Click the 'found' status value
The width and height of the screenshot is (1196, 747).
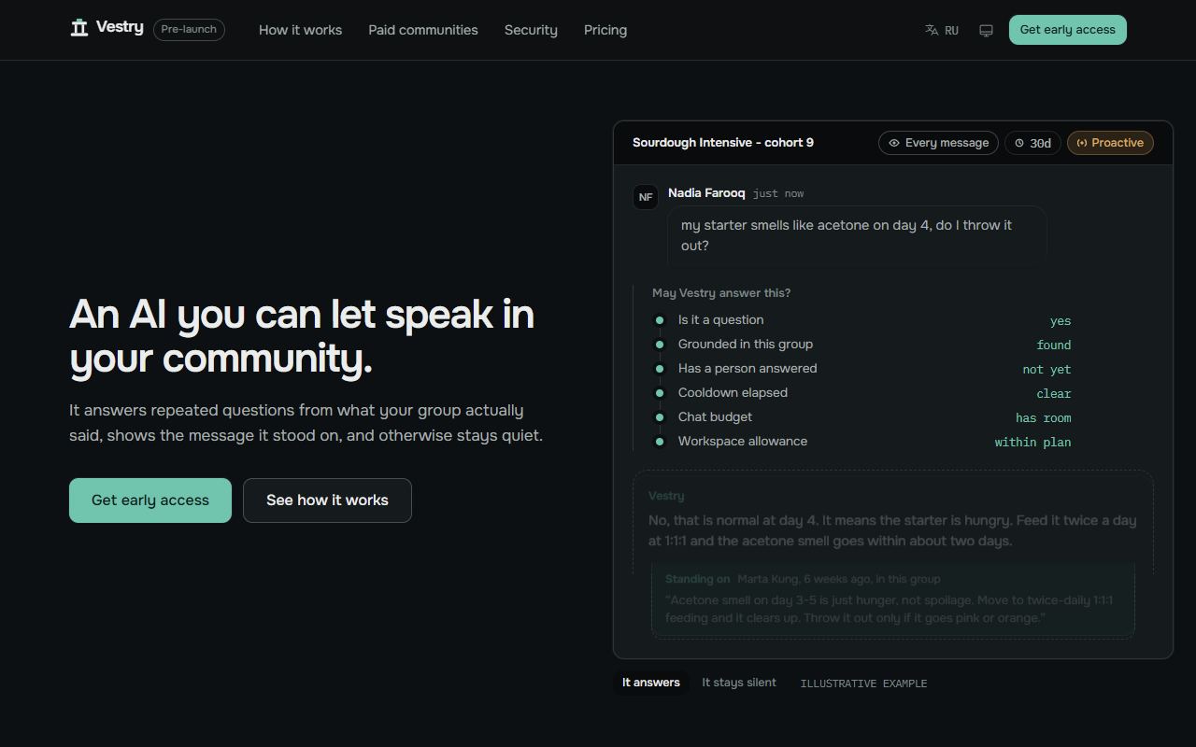tap(1054, 345)
